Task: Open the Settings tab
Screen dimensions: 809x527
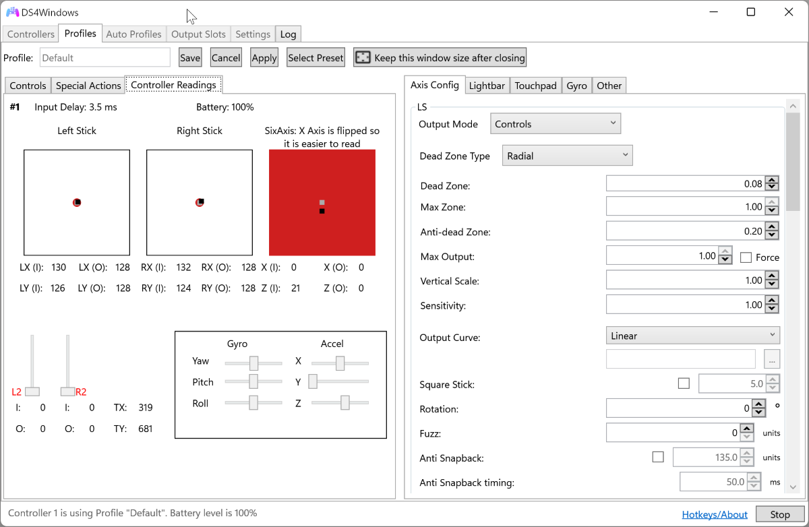Action: pyautogui.click(x=253, y=34)
